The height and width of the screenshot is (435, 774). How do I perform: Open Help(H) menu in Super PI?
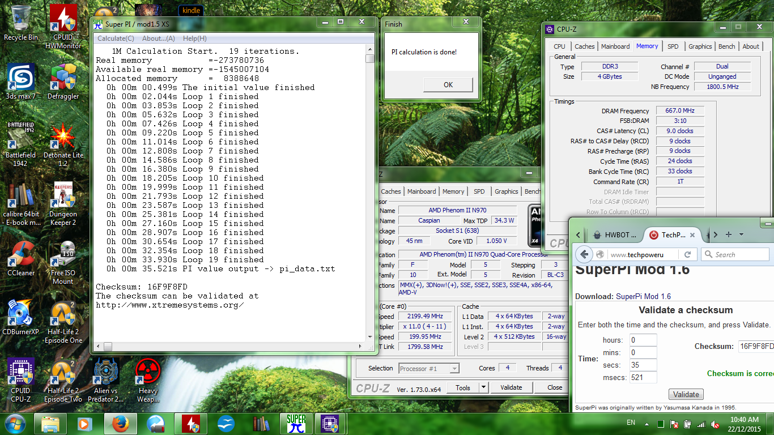[194, 39]
